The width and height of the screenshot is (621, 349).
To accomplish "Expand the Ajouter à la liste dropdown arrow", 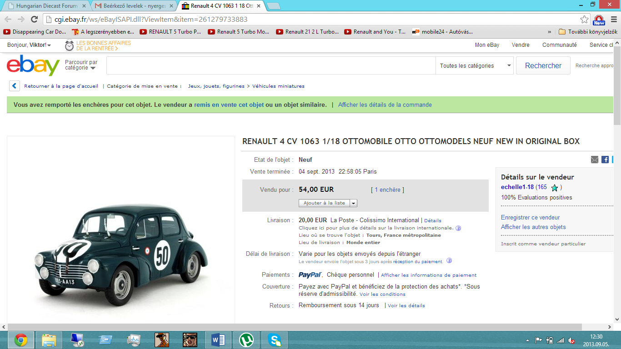I will 353,203.
